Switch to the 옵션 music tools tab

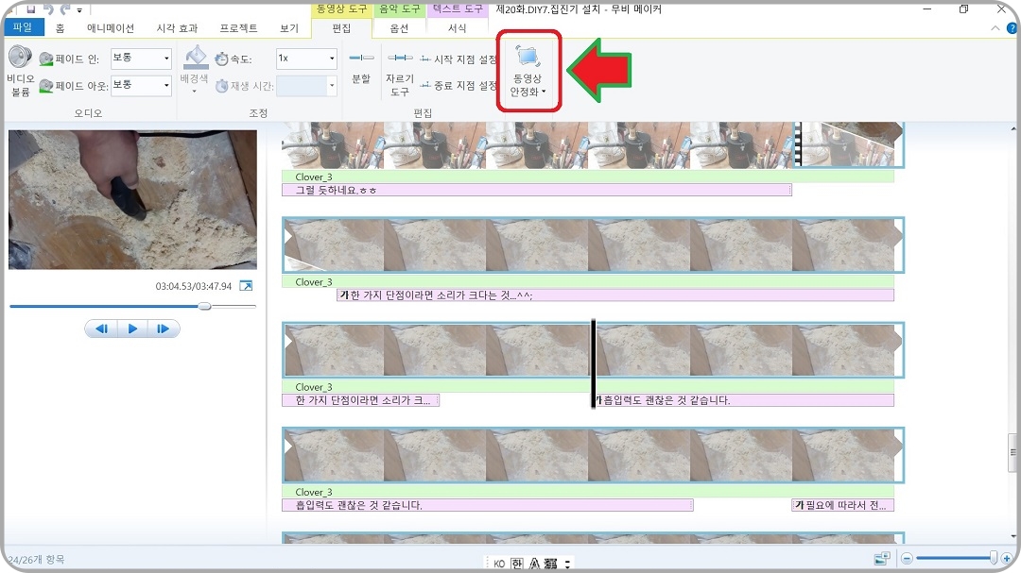tap(399, 28)
